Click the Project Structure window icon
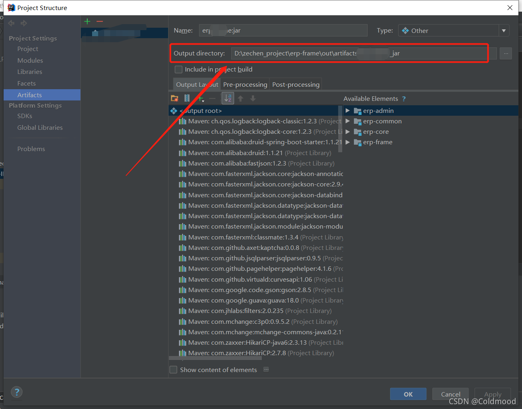This screenshot has width=522, height=409. click(x=11, y=8)
